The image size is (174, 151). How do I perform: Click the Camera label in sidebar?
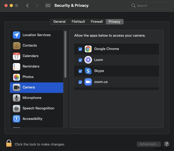29,87
